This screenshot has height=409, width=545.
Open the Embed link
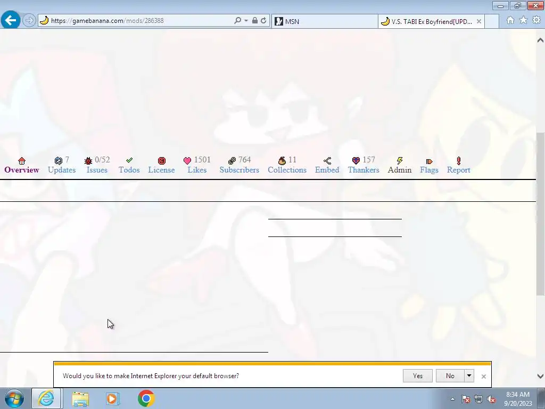(327, 170)
